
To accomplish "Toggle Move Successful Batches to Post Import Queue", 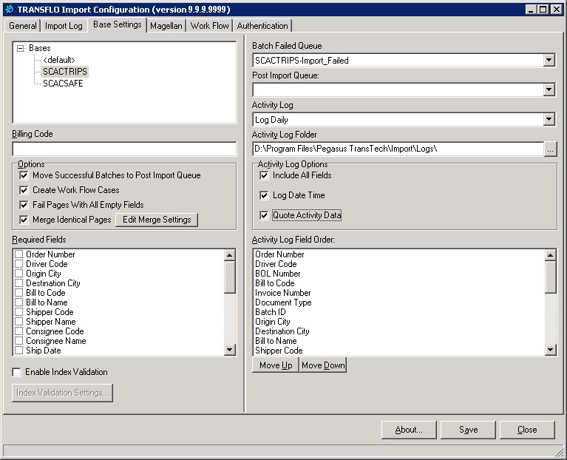I will (x=24, y=176).
